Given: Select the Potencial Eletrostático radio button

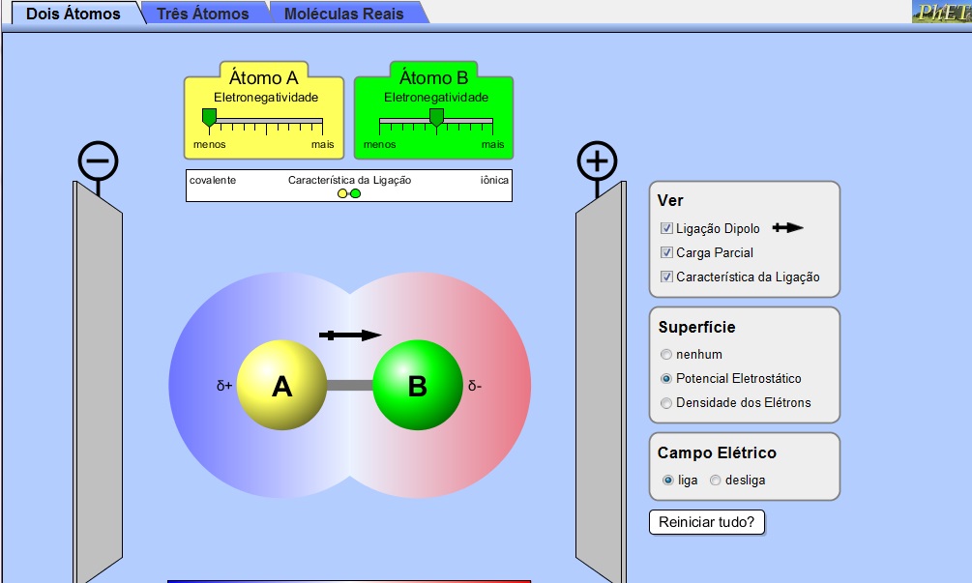Looking at the screenshot, I should pyautogui.click(x=666, y=379).
